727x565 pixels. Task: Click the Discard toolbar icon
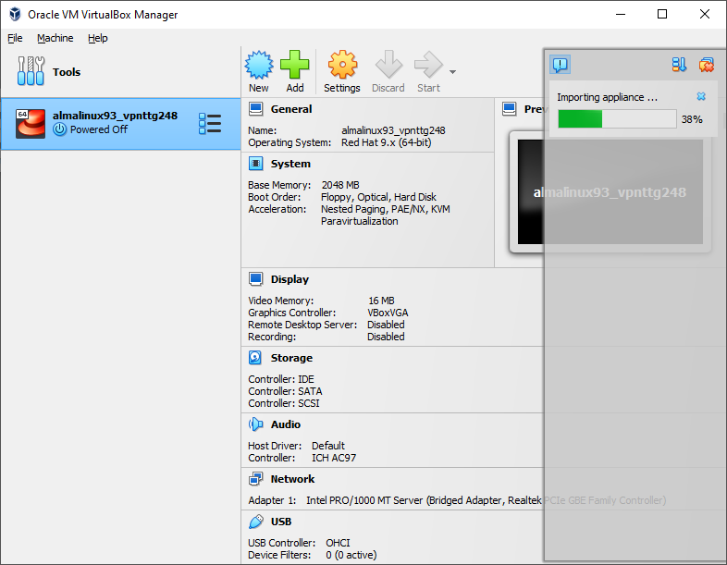388,65
